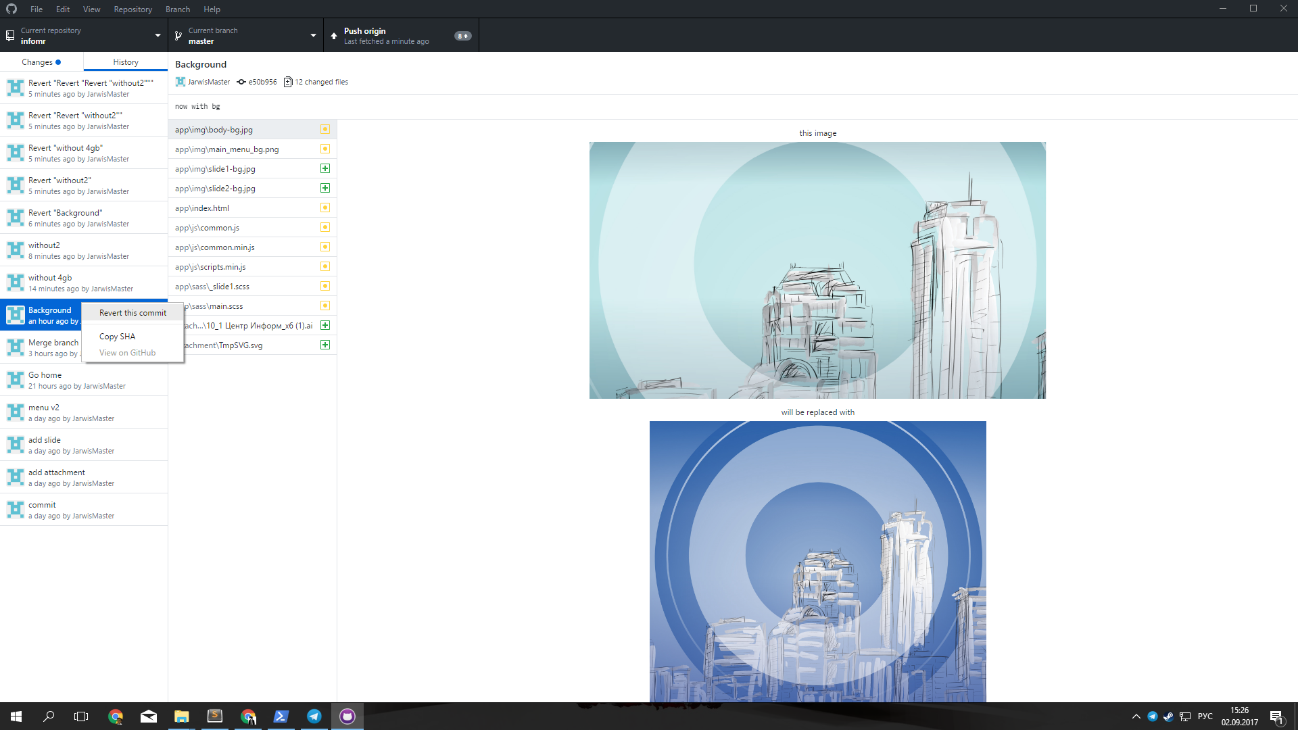The width and height of the screenshot is (1298, 730).
Task: Open Windows search from taskbar
Action: coord(49,716)
